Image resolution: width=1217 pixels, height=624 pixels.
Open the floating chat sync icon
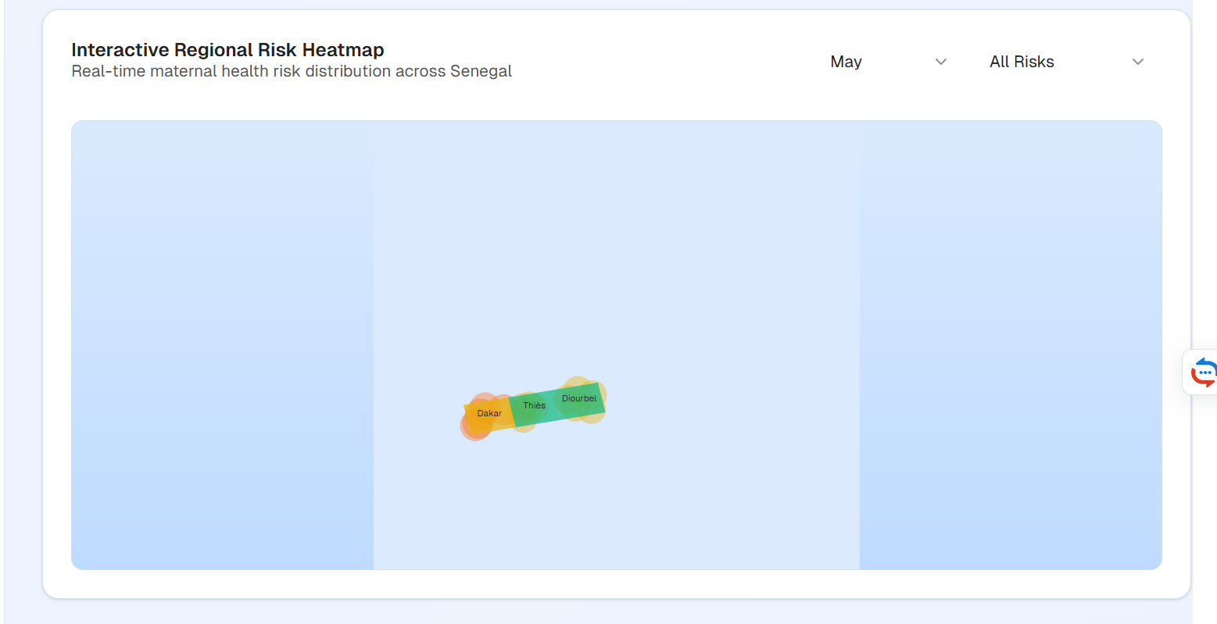point(1203,373)
